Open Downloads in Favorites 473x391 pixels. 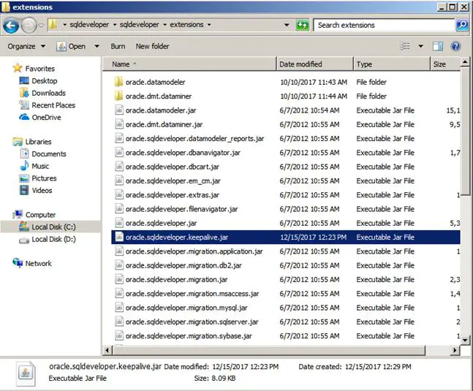click(42, 93)
